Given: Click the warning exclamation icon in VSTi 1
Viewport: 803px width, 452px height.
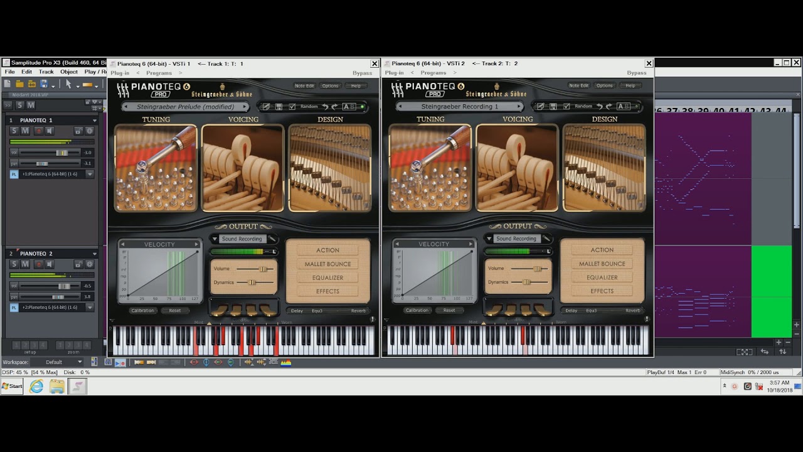Looking at the screenshot, I should 373,319.
